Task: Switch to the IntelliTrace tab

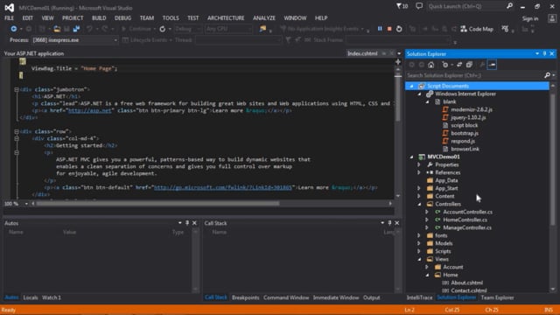Action: coord(419,297)
